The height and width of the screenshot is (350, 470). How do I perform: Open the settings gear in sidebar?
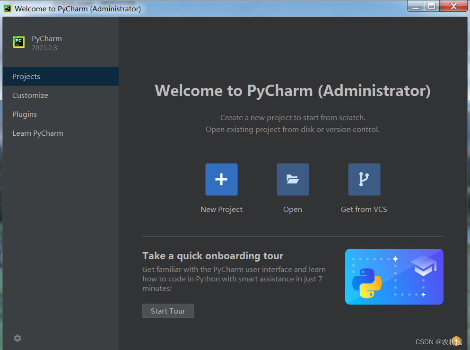(x=17, y=338)
